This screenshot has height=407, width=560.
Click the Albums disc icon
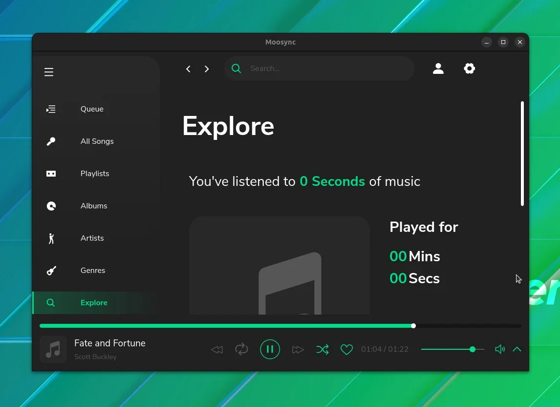click(51, 206)
